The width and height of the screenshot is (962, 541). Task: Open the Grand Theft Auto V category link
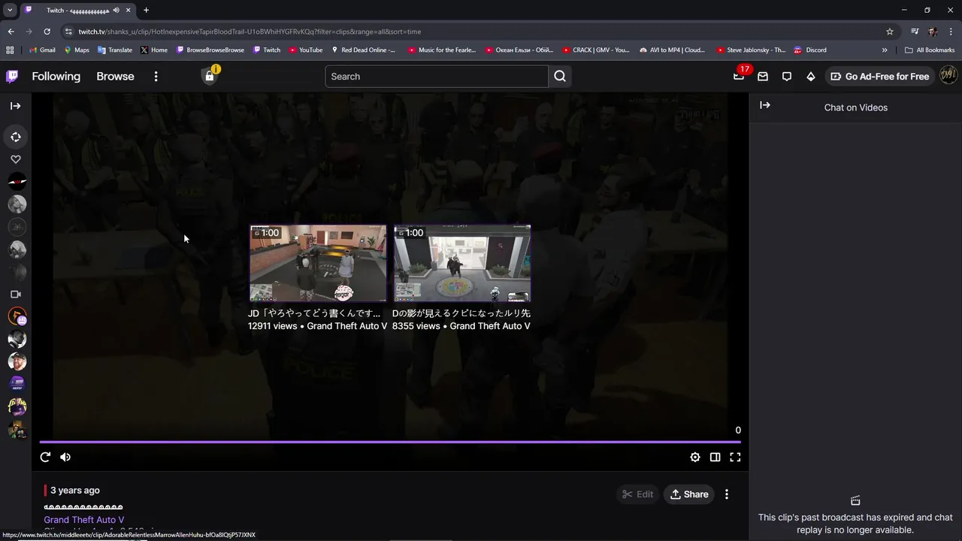84,519
